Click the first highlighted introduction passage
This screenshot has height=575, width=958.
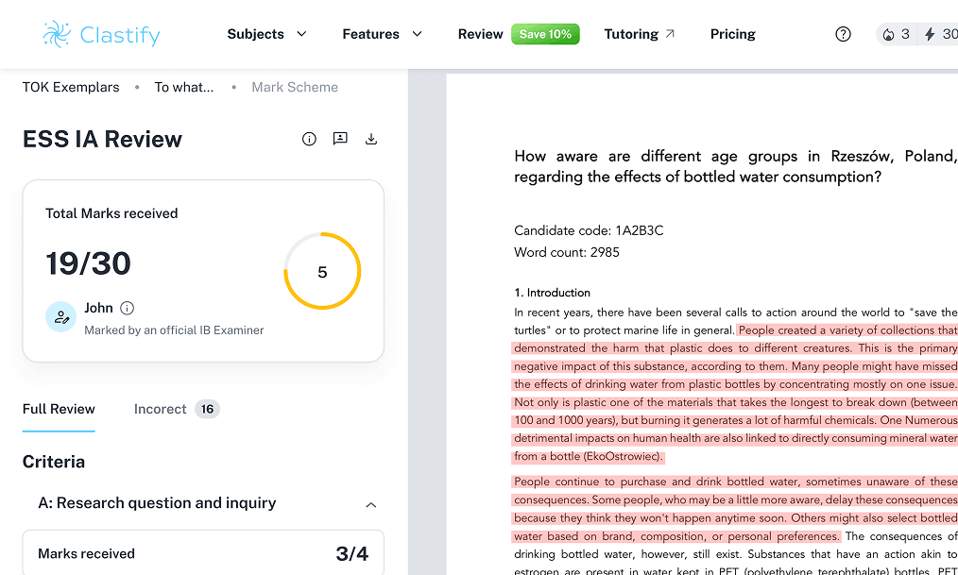coord(736,393)
